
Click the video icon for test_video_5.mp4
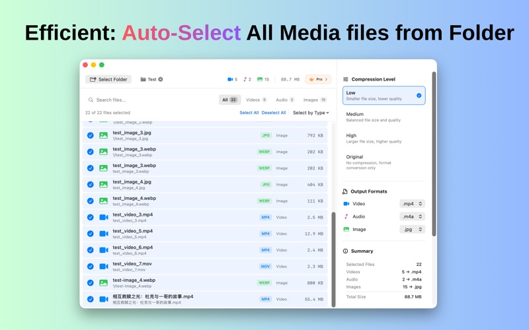103,234
